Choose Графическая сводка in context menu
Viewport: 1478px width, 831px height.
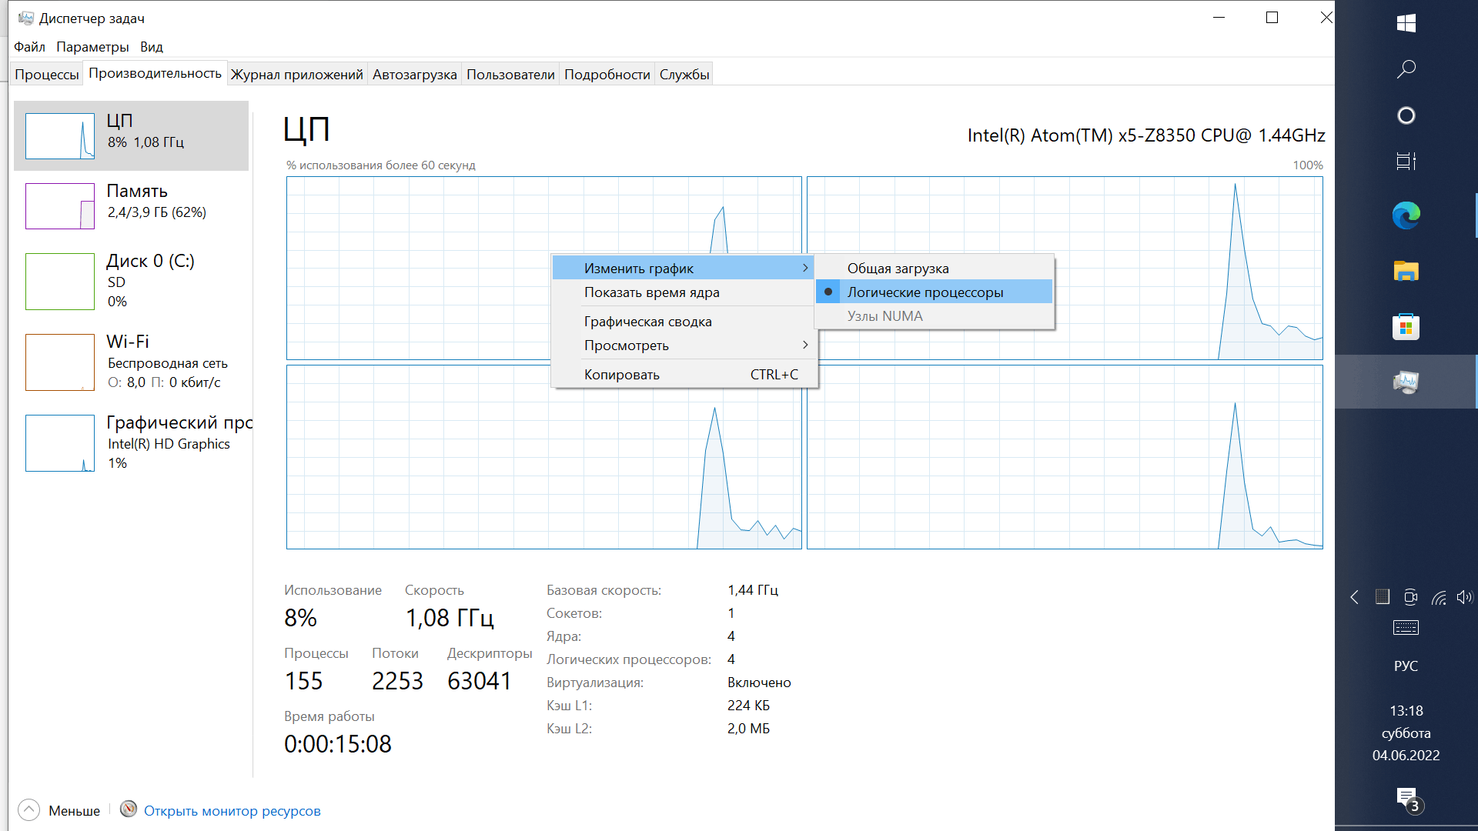(x=684, y=322)
